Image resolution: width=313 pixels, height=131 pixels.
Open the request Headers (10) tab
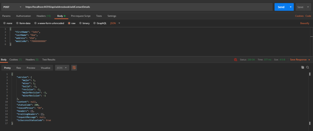43,16
